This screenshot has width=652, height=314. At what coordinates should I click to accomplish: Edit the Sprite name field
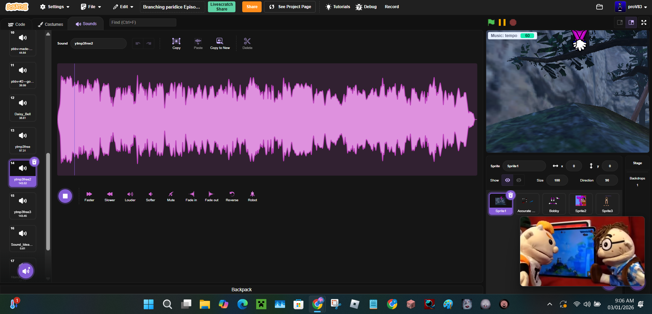(x=524, y=166)
